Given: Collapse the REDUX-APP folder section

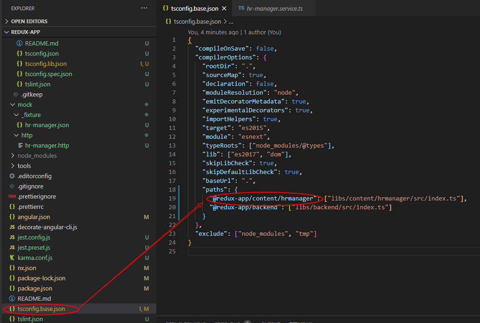Looking at the screenshot, I should pos(26,32).
